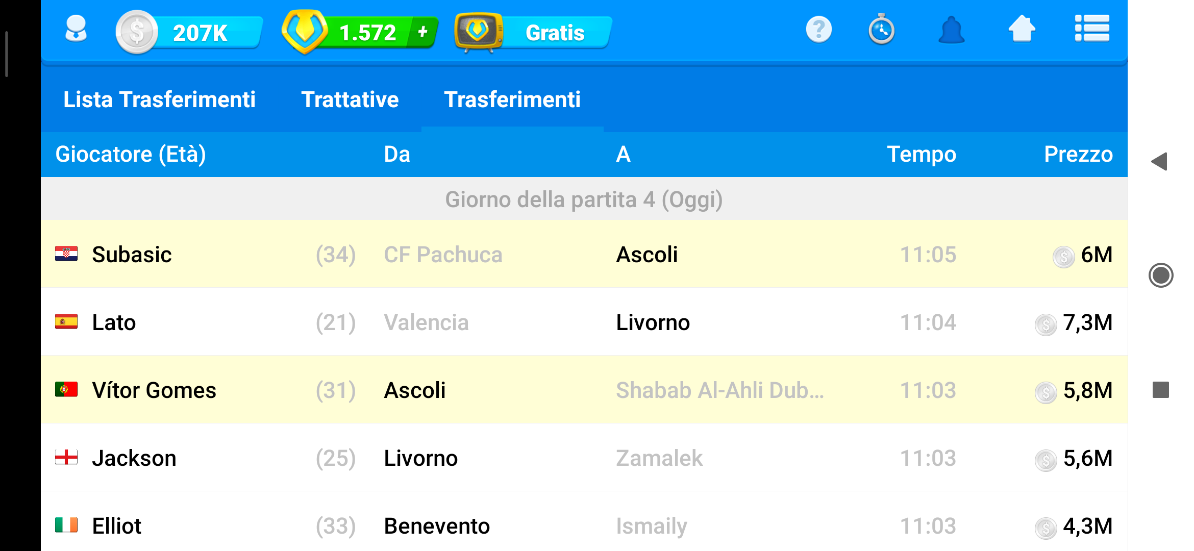Open the Vítor Gomes transfer row
This screenshot has width=1194, height=551.
tap(584, 390)
